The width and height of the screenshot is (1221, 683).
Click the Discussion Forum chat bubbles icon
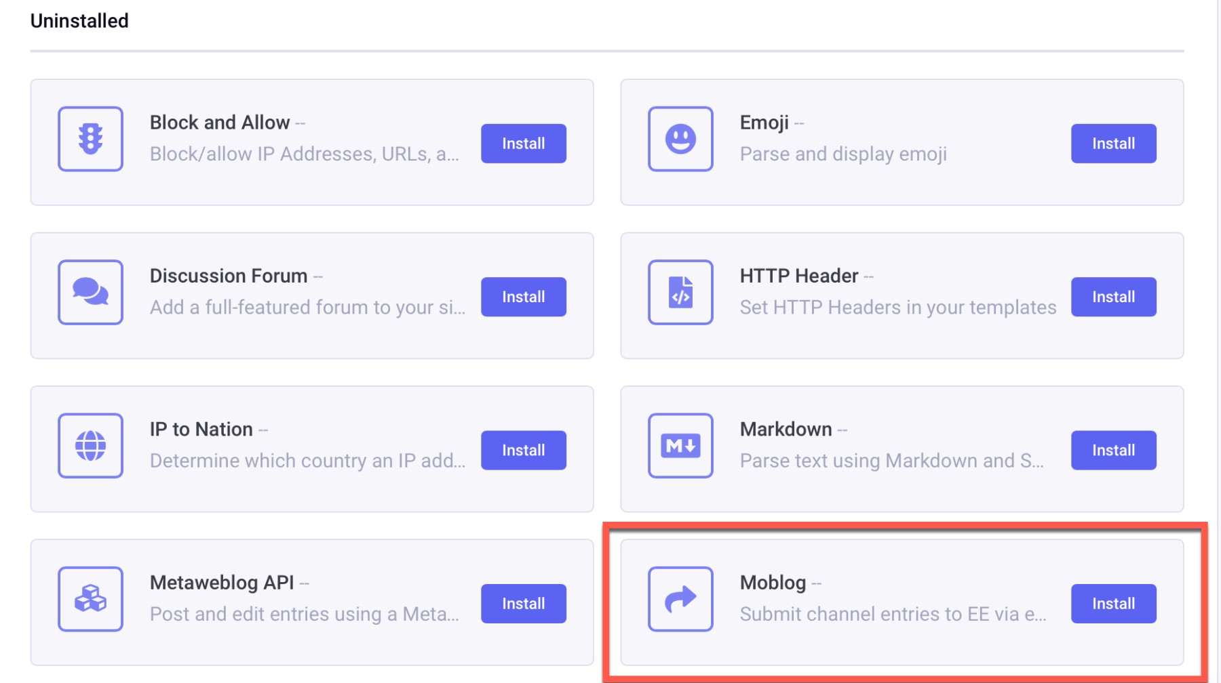(x=90, y=292)
